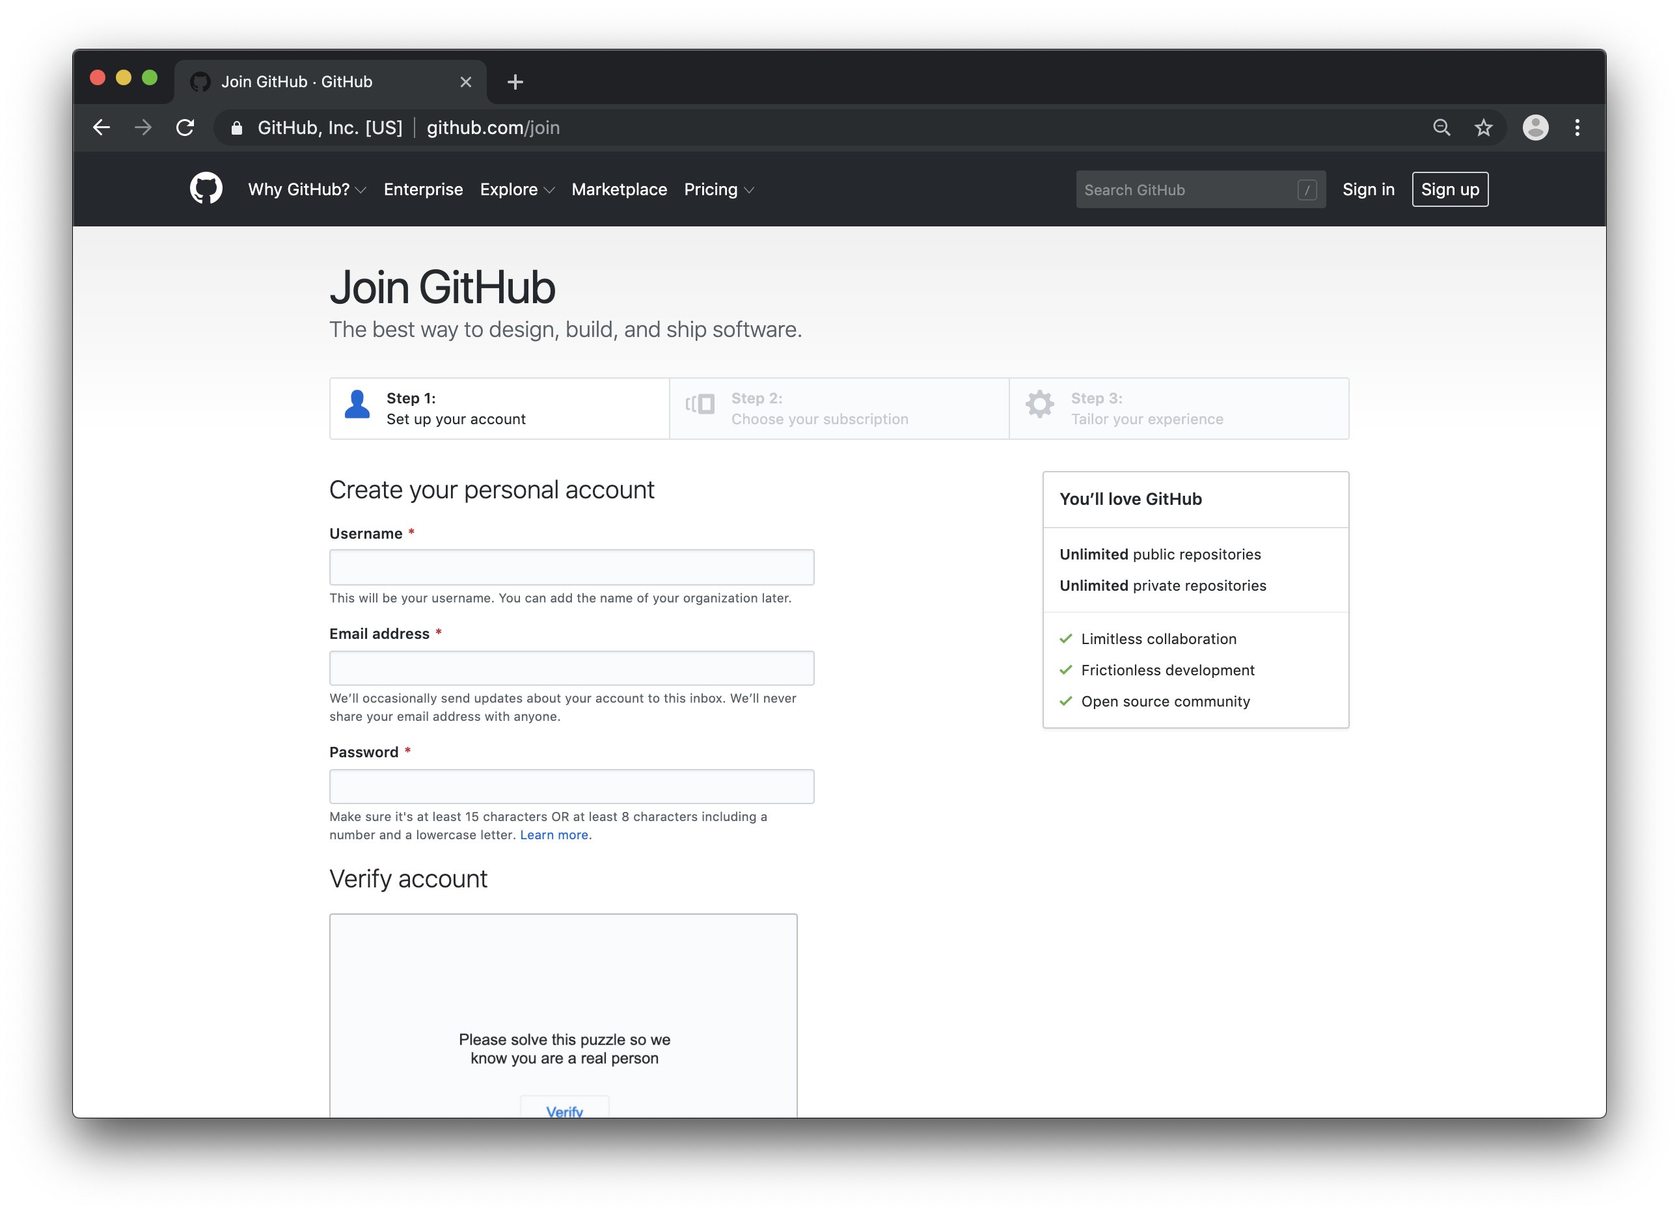Focus the Search GitHub field
1679x1214 pixels.
pos(1199,189)
